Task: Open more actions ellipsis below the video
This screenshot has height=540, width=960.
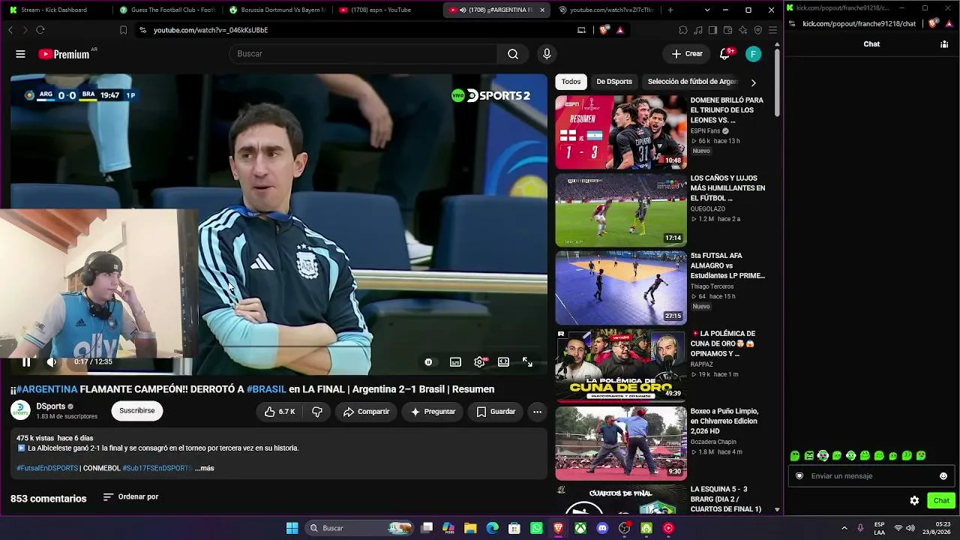Action: click(537, 412)
